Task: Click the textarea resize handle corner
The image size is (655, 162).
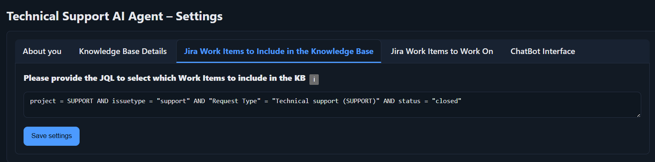Action: [638, 115]
